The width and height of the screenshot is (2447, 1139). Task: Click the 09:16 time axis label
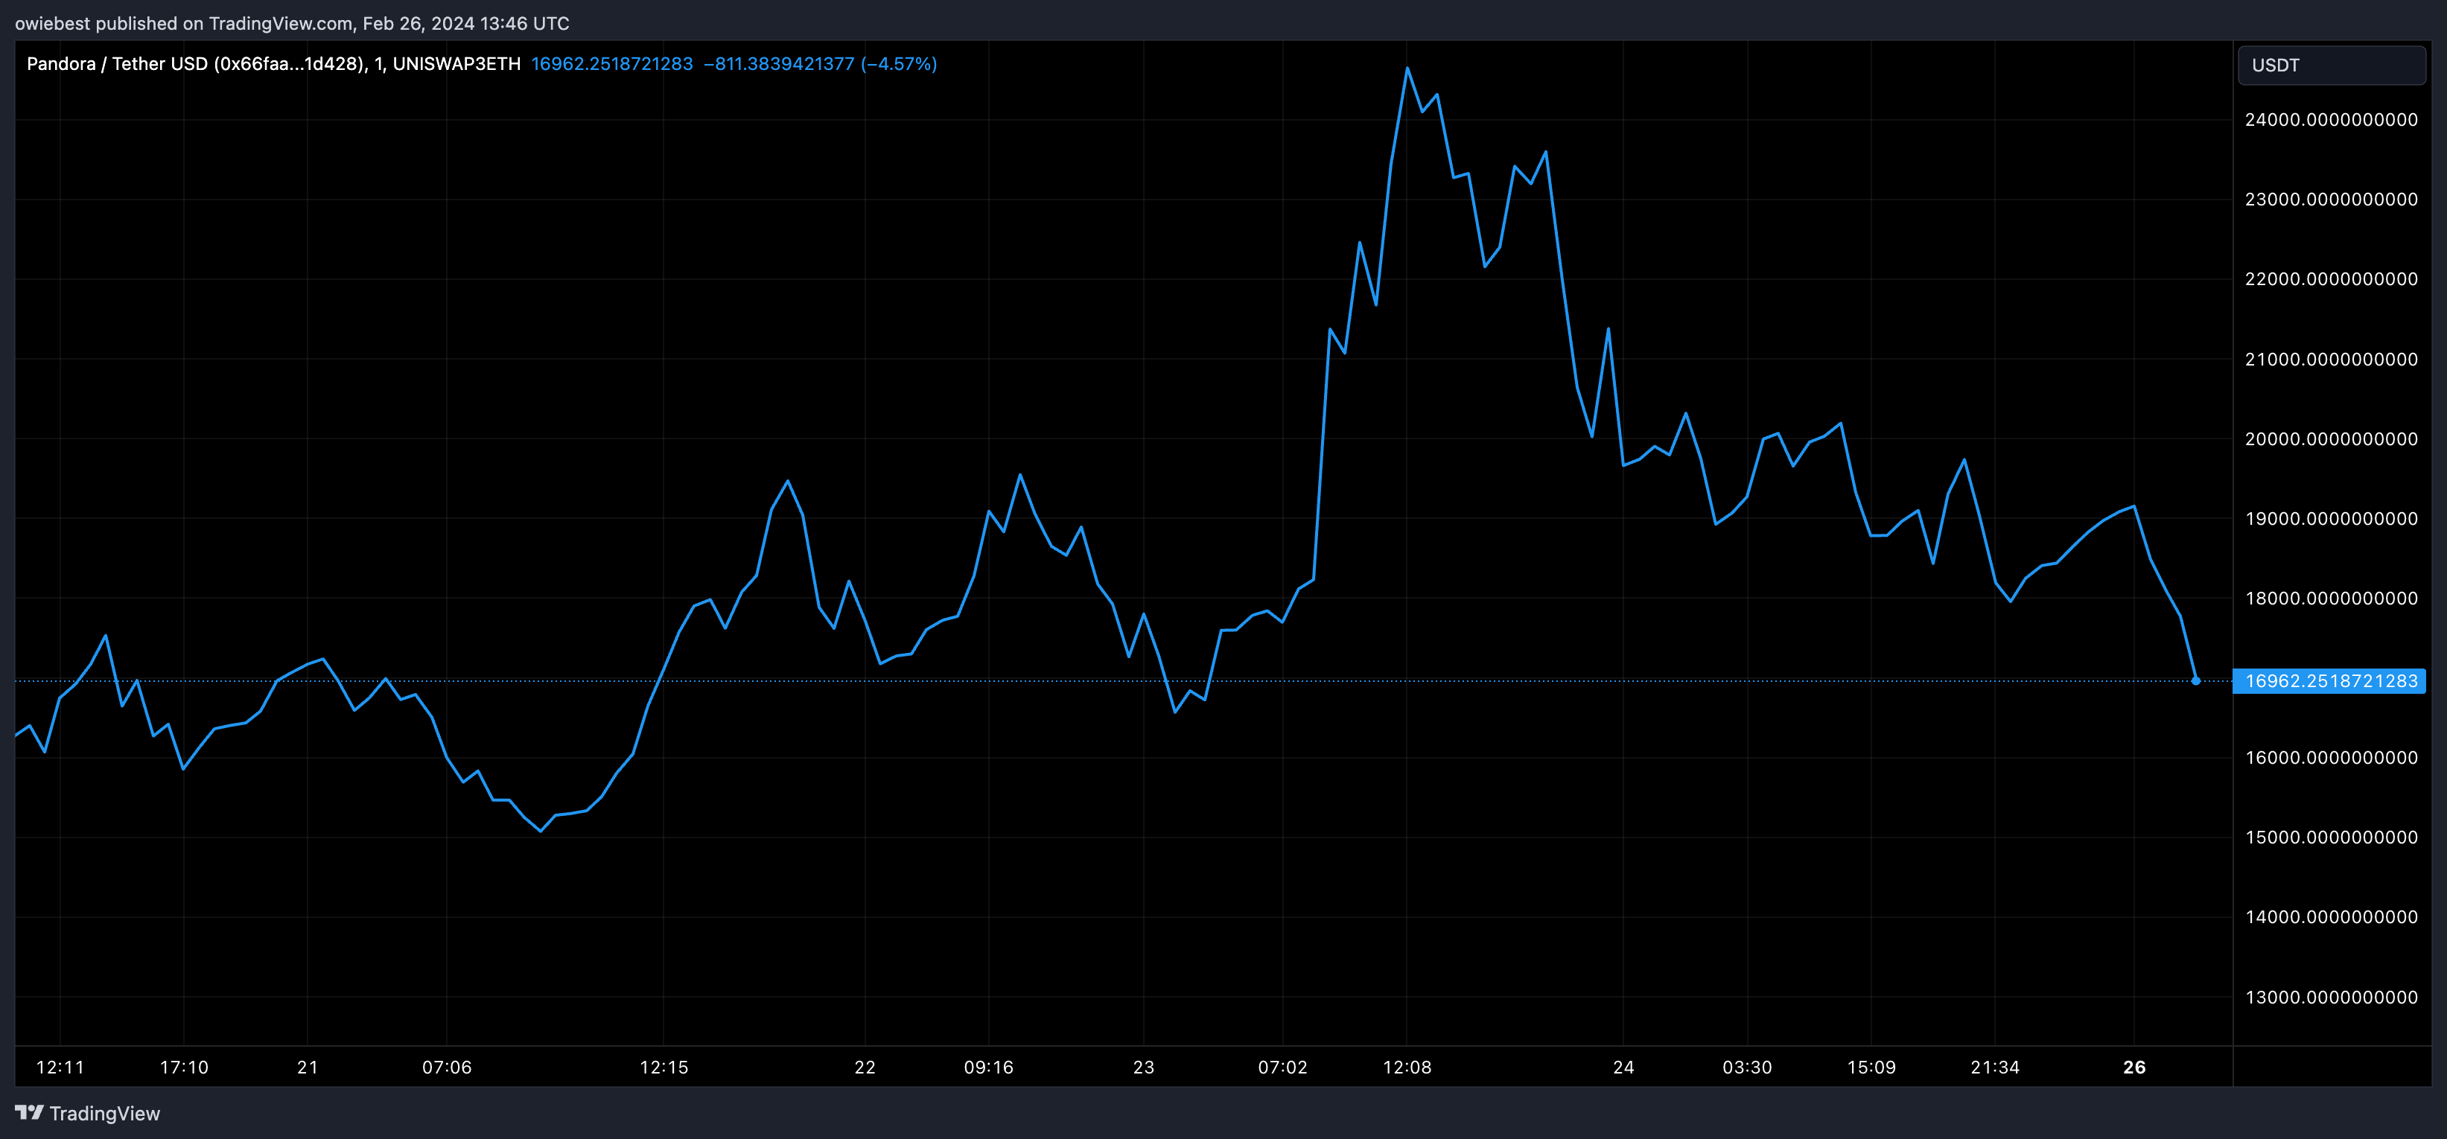988,1067
